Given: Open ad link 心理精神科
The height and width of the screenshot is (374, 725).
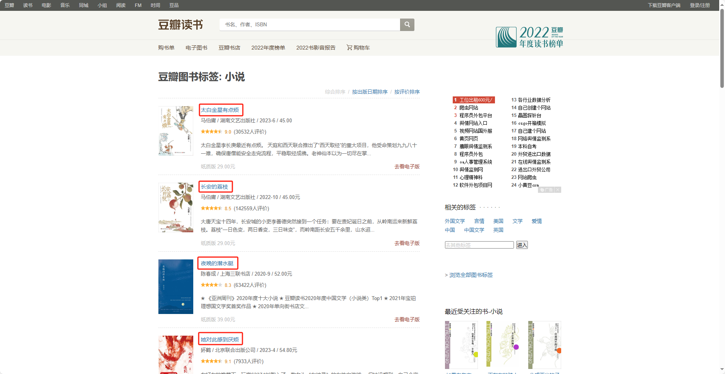Looking at the screenshot, I should [x=471, y=177].
